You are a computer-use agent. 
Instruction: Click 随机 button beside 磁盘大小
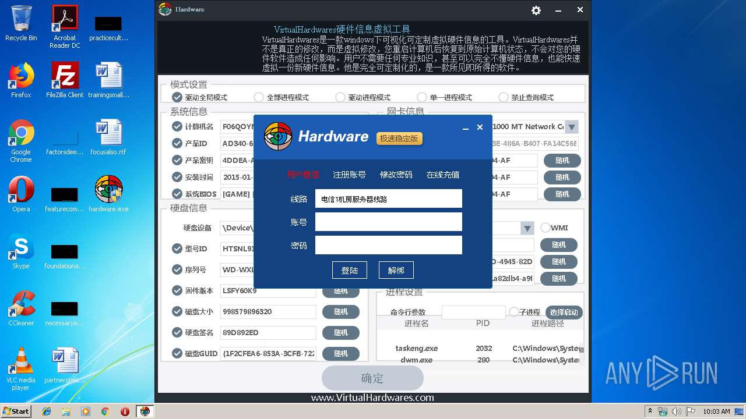(341, 312)
